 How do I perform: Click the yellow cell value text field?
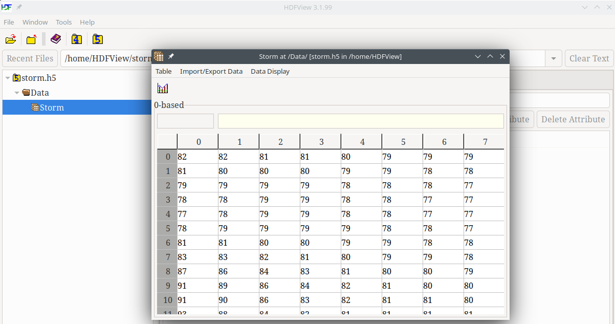pos(360,121)
